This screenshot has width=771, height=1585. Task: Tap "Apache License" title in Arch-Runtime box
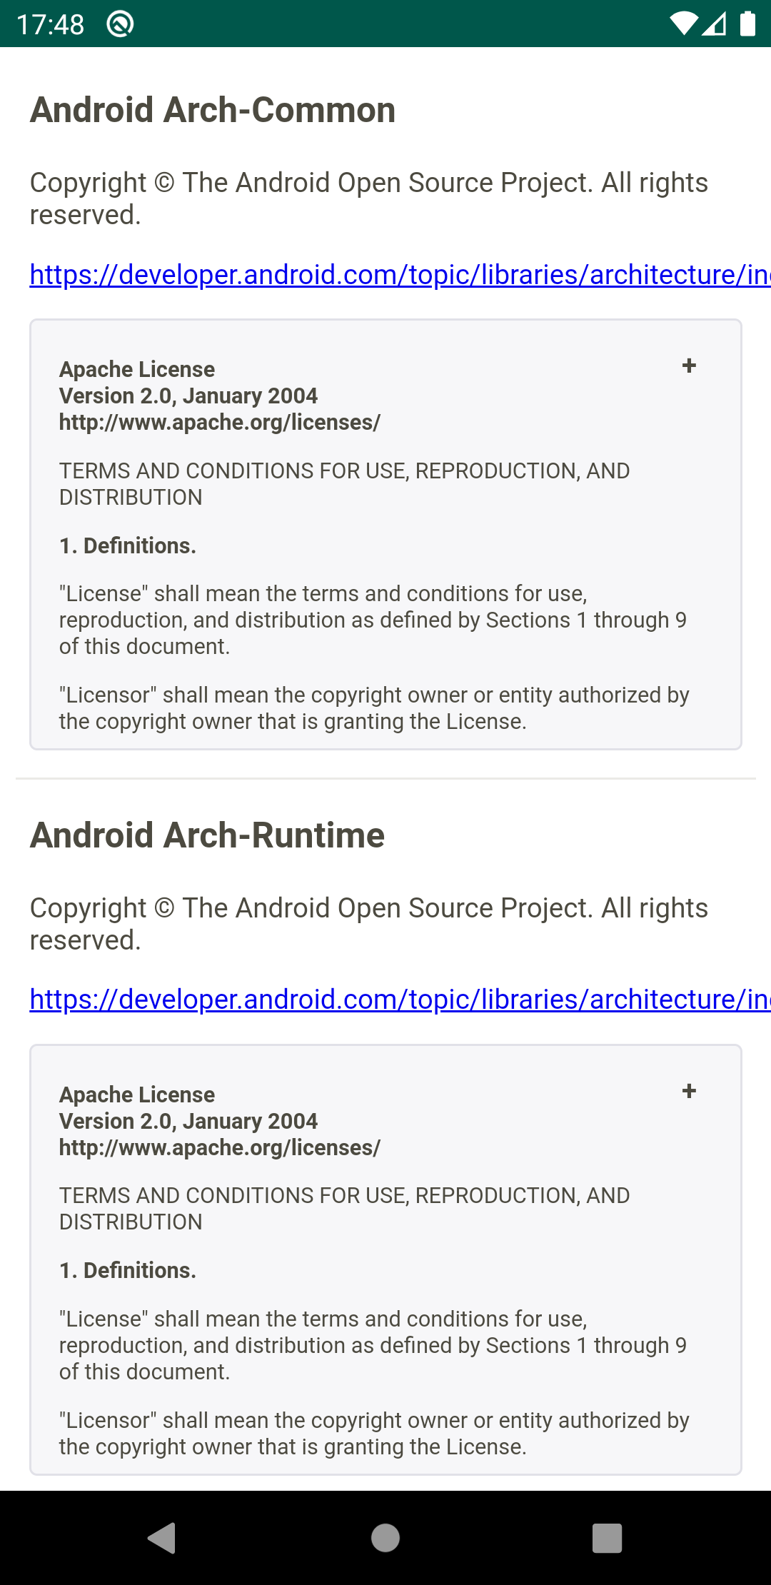tap(137, 1095)
